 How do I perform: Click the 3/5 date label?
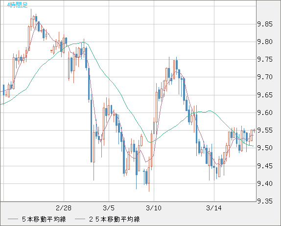[x=109, y=208]
